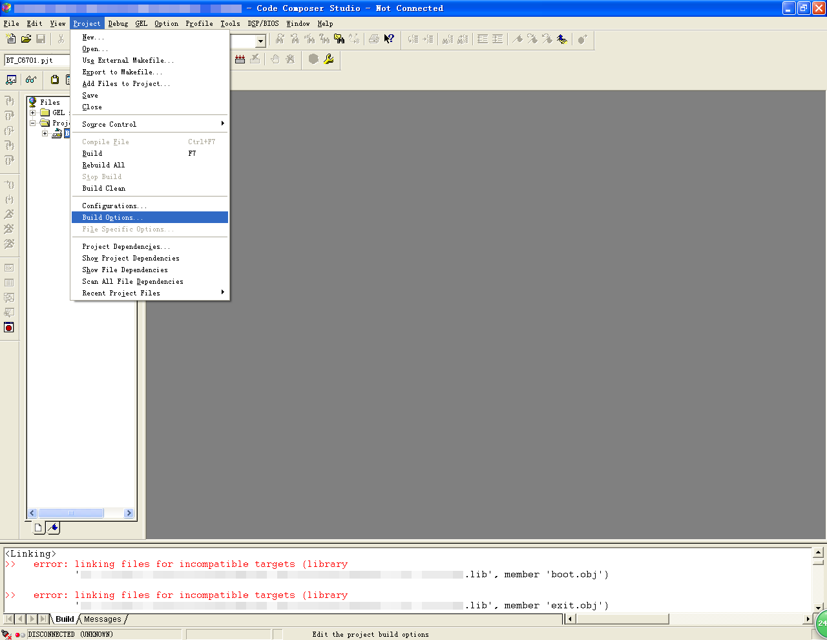
Task: Click the connection status plug icon
Action: pyautogui.click(x=7, y=635)
